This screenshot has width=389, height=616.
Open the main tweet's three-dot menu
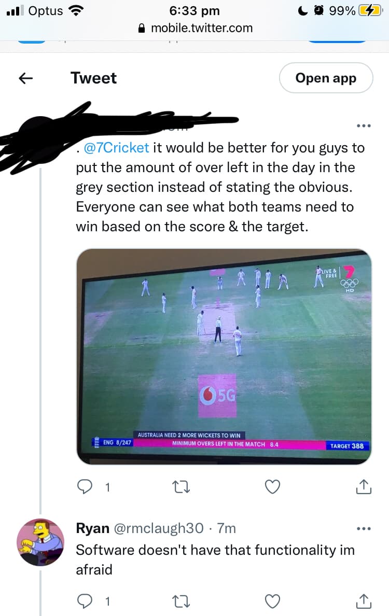364,126
